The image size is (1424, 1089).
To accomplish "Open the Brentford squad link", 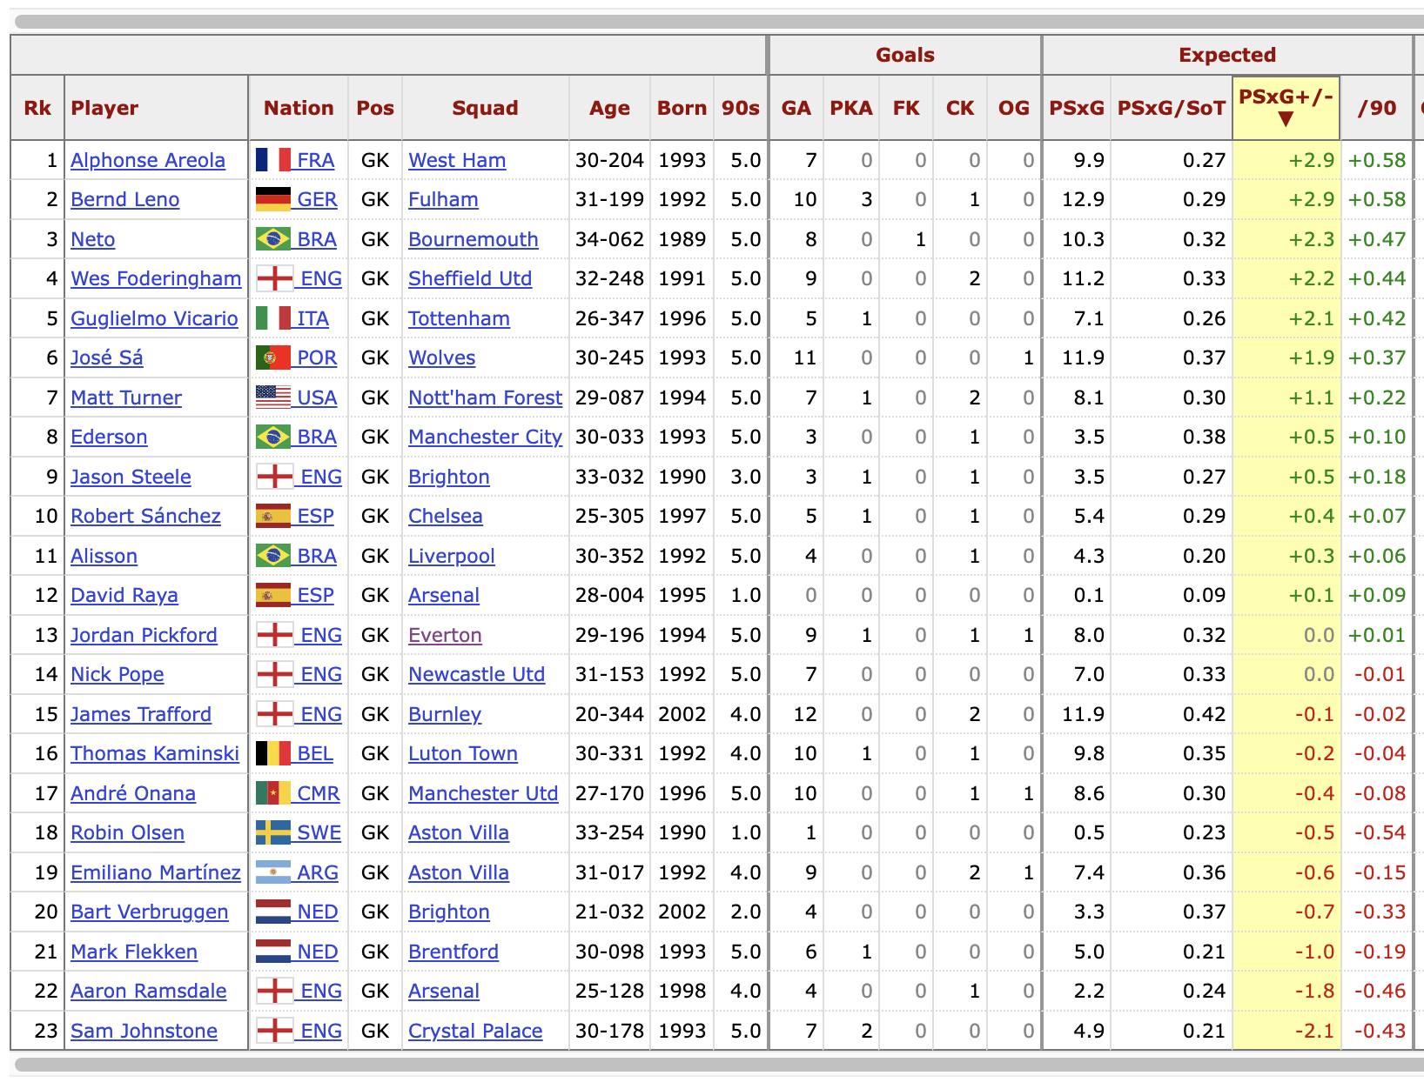I will (x=453, y=952).
